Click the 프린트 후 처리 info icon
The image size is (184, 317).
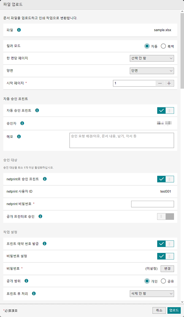coord(34,293)
